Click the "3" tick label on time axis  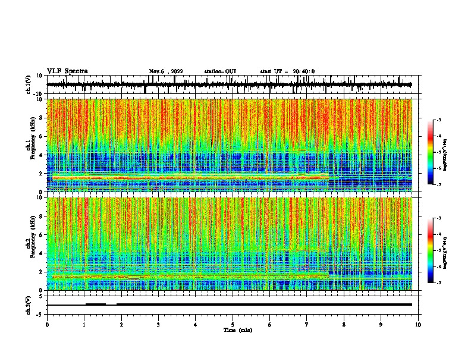click(x=158, y=325)
